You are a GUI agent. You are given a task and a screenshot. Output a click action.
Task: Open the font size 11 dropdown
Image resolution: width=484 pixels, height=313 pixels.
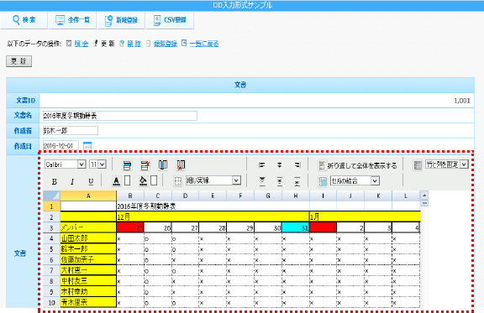tap(97, 164)
